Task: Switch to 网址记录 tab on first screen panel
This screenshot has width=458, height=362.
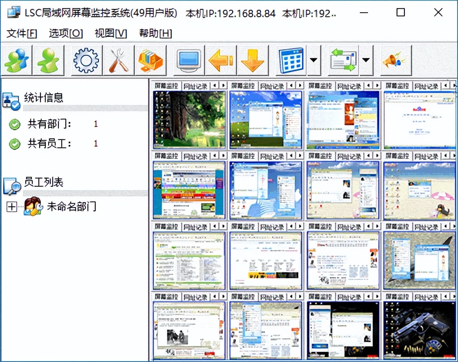Action: point(195,86)
